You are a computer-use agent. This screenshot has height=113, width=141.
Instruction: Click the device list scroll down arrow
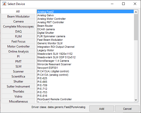coord(136,100)
